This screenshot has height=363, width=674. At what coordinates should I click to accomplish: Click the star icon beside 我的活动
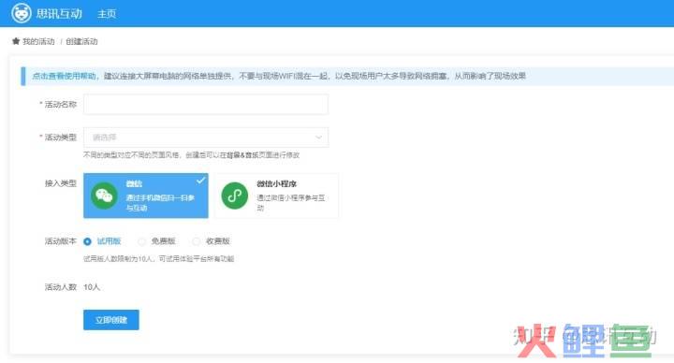pos(16,41)
